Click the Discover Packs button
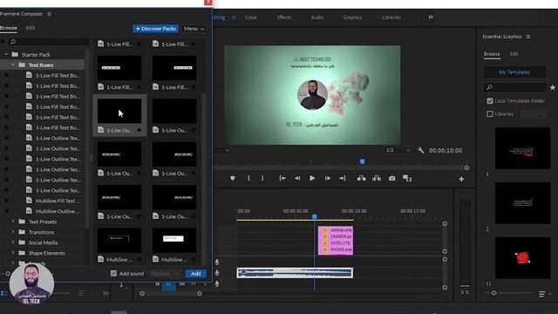Viewport: 558px width, 314px height. coord(155,29)
